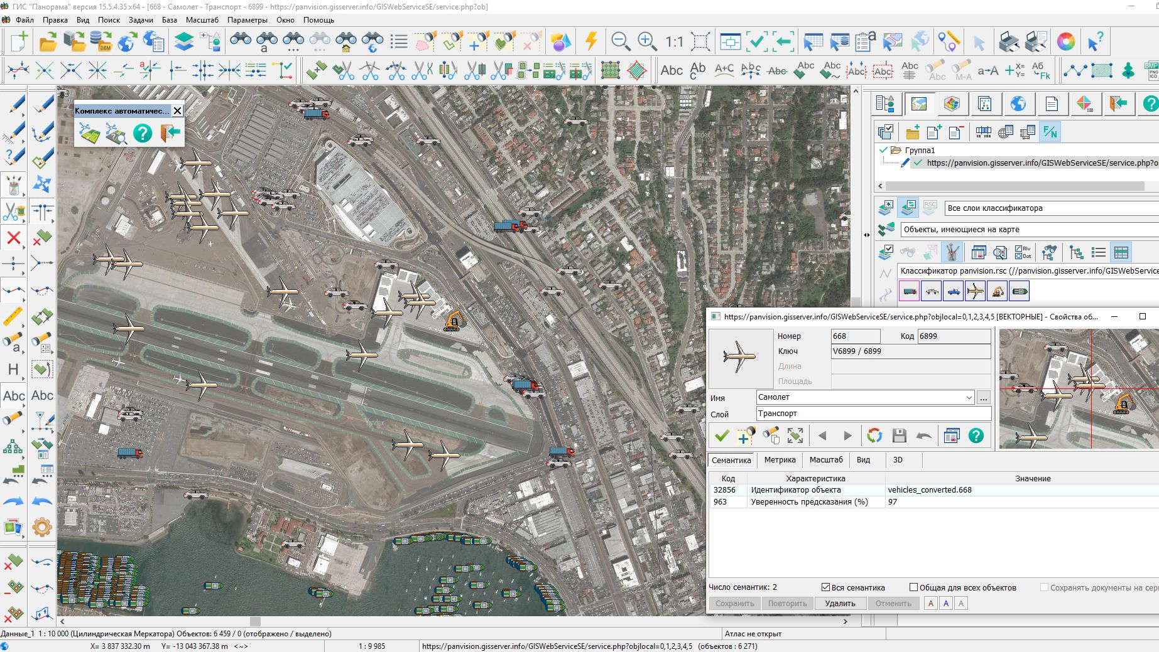1159x652 pixels.
Task: Uncheck the 'Вся семантика' checkbox
Action: [826, 587]
